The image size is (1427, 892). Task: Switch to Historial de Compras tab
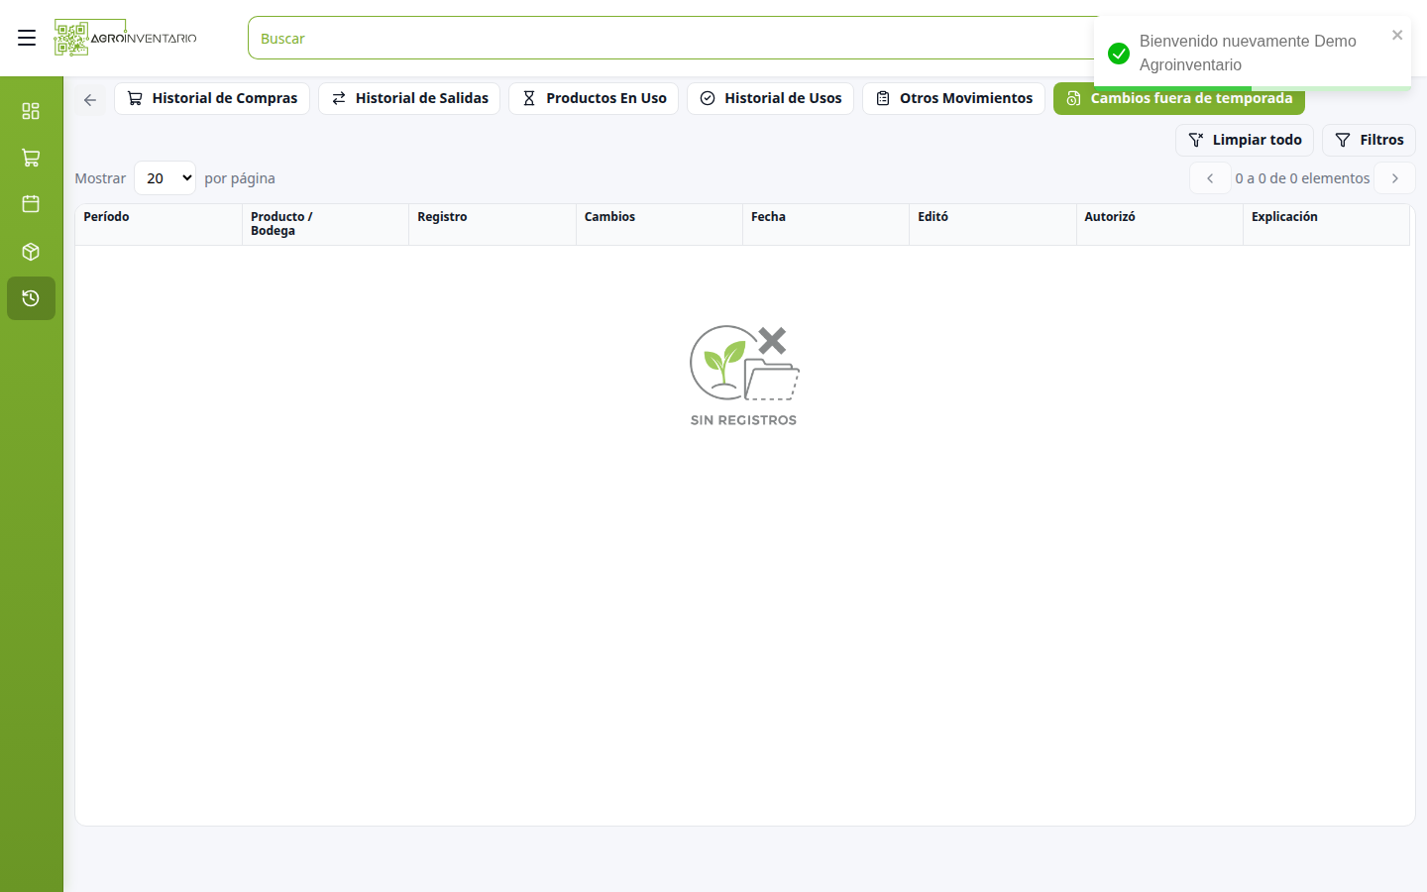pos(212,98)
